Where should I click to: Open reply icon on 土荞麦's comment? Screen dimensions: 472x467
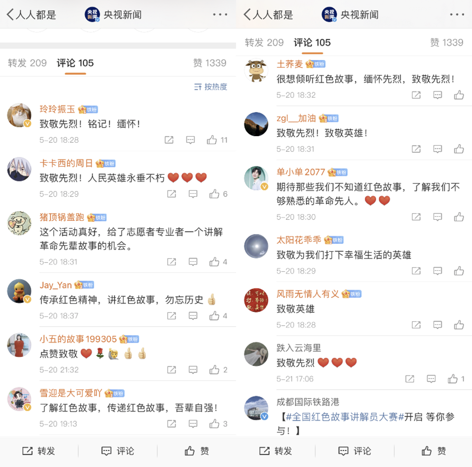(438, 95)
